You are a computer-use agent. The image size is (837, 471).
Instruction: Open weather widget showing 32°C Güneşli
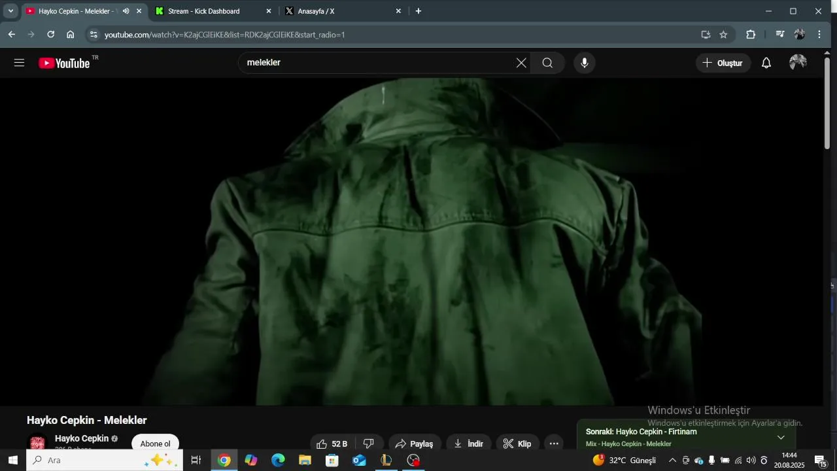pyautogui.click(x=624, y=461)
